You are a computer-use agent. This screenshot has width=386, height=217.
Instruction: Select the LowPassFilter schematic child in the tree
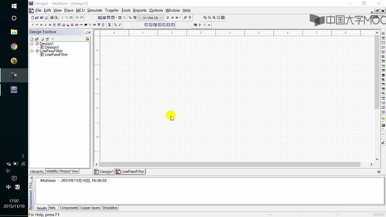(x=56, y=55)
